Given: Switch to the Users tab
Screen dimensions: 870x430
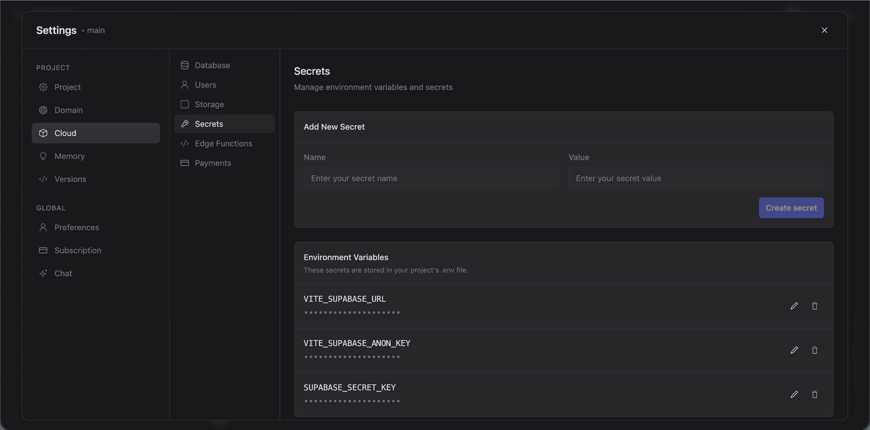Looking at the screenshot, I should [x=225, y=85].
